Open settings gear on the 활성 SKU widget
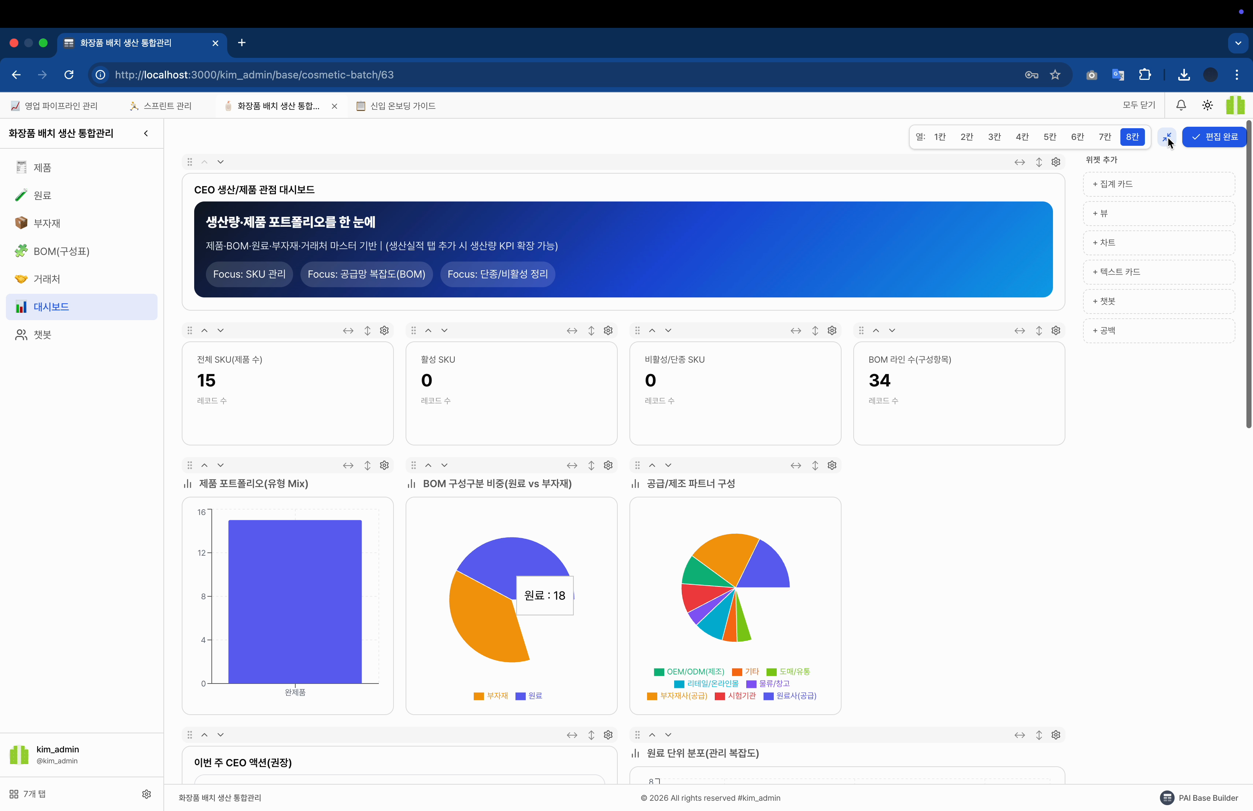 pos(608,330)
